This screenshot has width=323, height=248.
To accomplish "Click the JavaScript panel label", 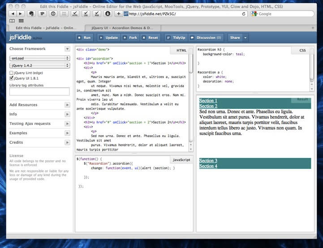I will pos(181,160).
